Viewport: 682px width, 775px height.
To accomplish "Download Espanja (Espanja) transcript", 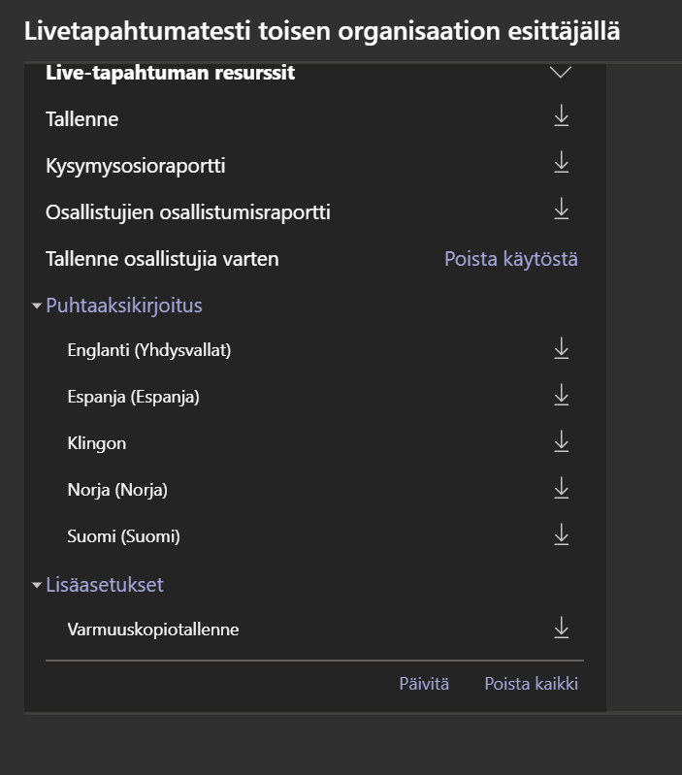I will pos(561,396).
